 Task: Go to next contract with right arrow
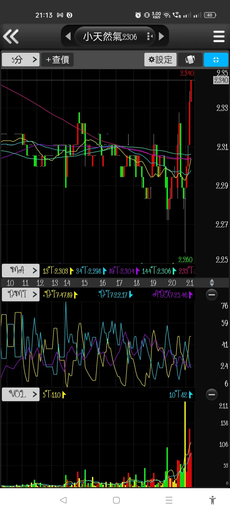161,36
